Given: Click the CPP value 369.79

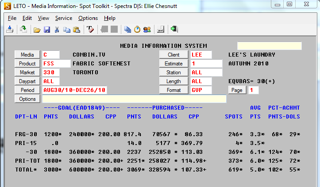Looking at the screenshot, I should [x=192, y=143].
